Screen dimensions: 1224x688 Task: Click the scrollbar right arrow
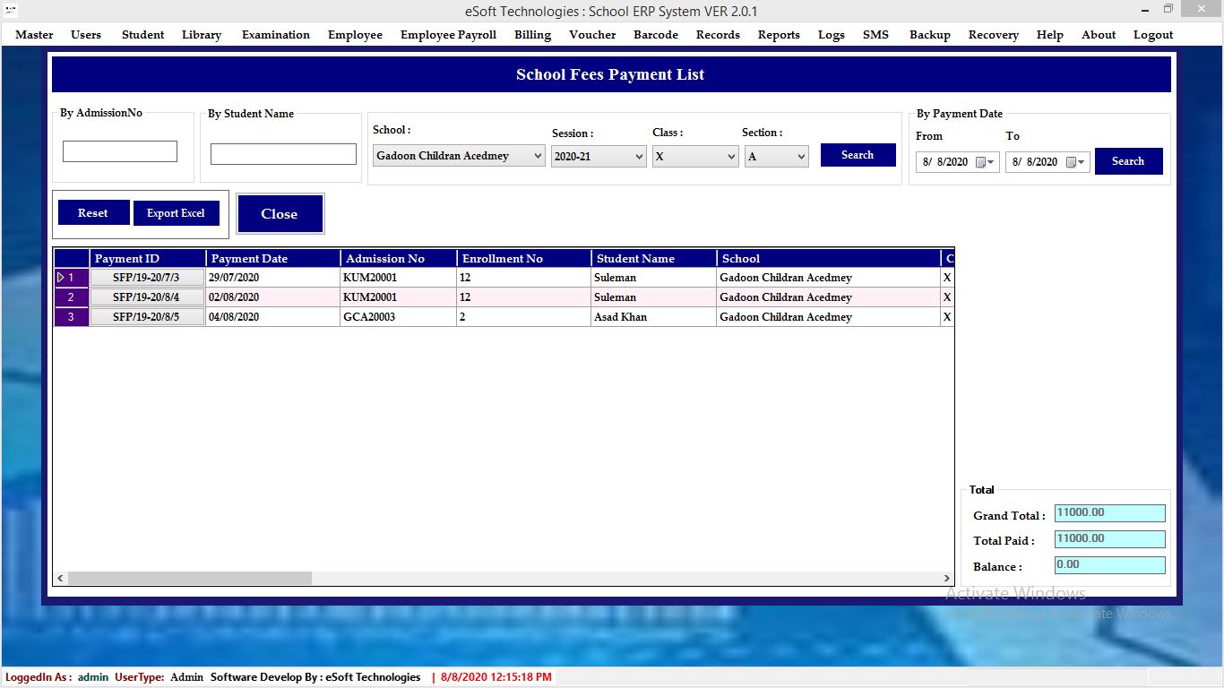(946, 579)
